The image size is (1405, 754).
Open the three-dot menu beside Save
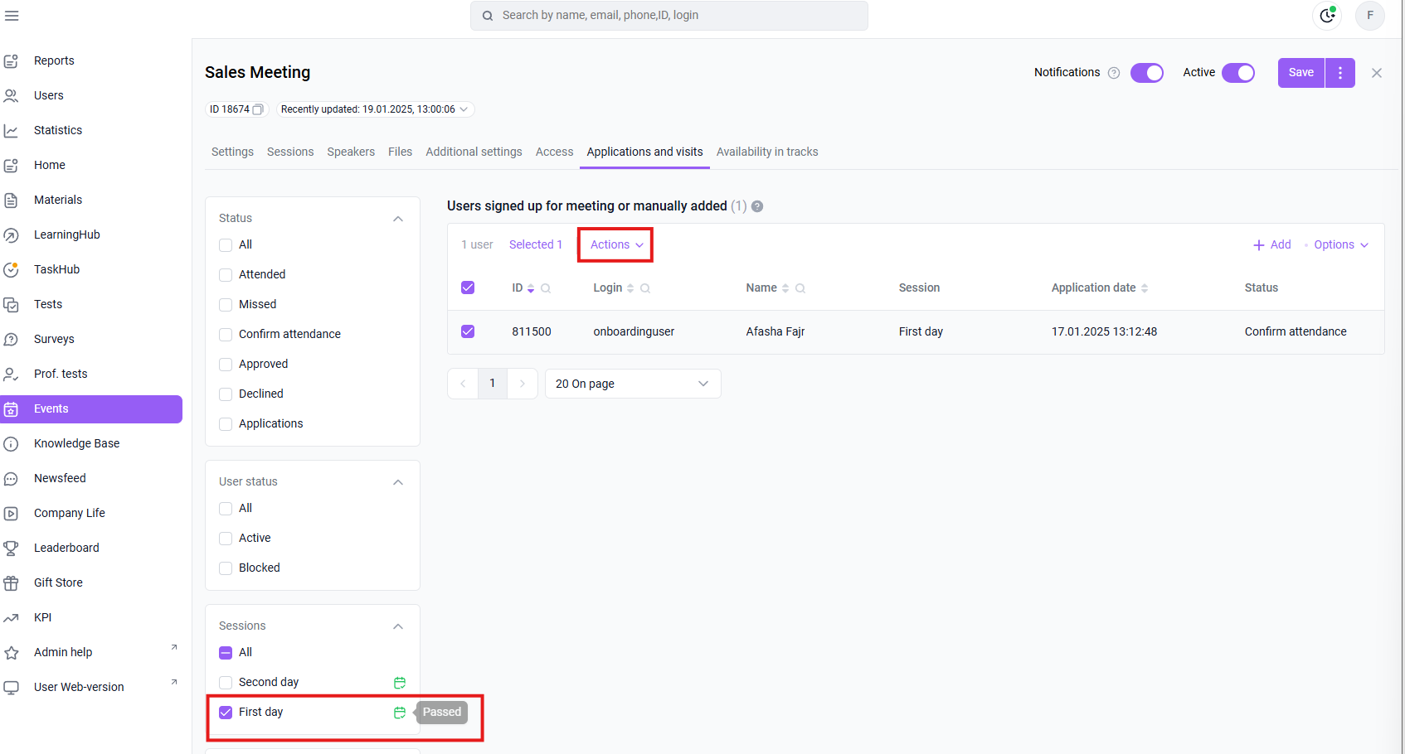1339,73
